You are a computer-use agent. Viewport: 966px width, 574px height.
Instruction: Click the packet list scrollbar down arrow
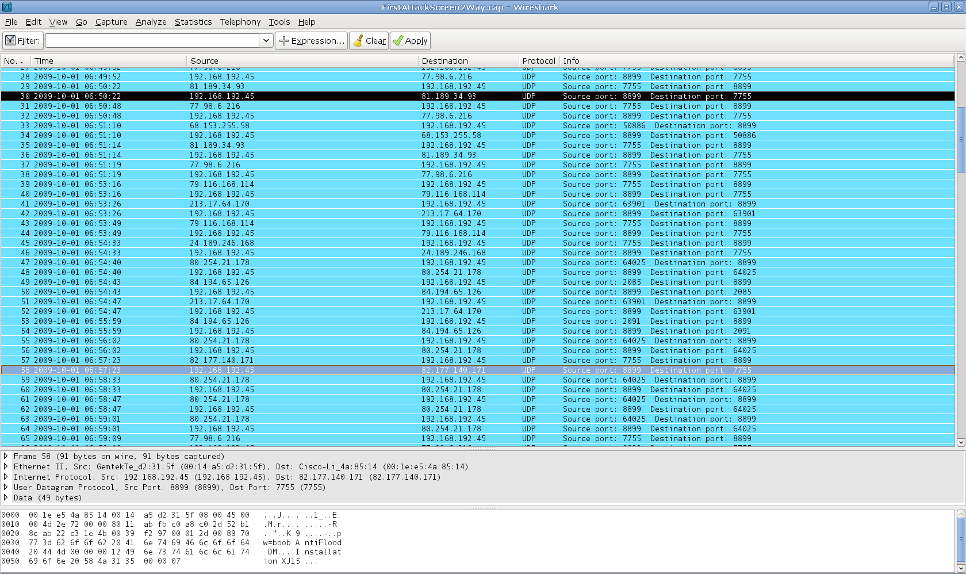point(960,442)
